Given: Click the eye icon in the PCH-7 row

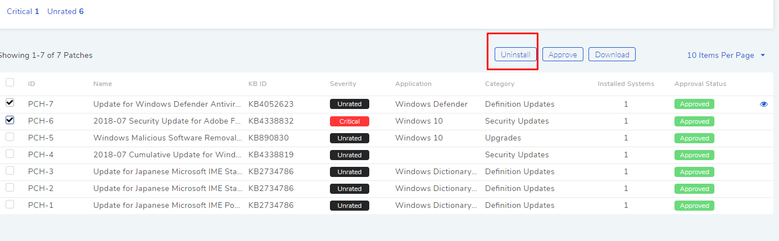Looking at the screenshot, I should coord(763,104).
